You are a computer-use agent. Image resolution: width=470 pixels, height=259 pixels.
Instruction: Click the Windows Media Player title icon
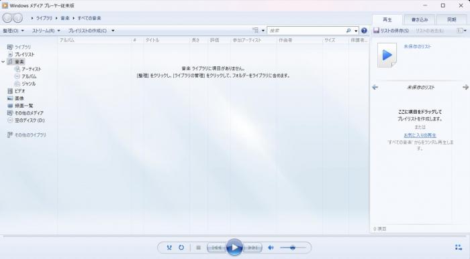[5, 5]
